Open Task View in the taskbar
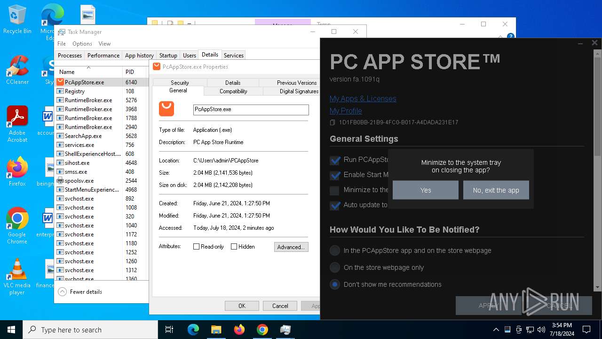The image size is (602, 339). coord(169,330)
